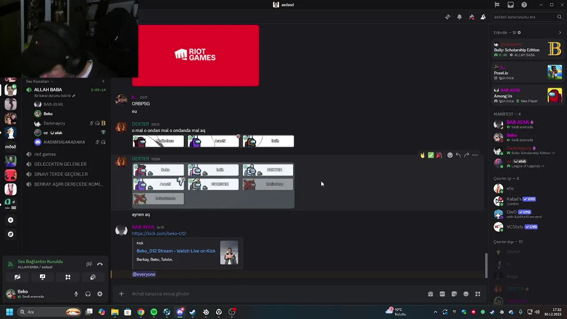Select HADIBISIGARADAHA in voice channel
The width and height of the screenshot is (567, 319).
tap(70, 142)
